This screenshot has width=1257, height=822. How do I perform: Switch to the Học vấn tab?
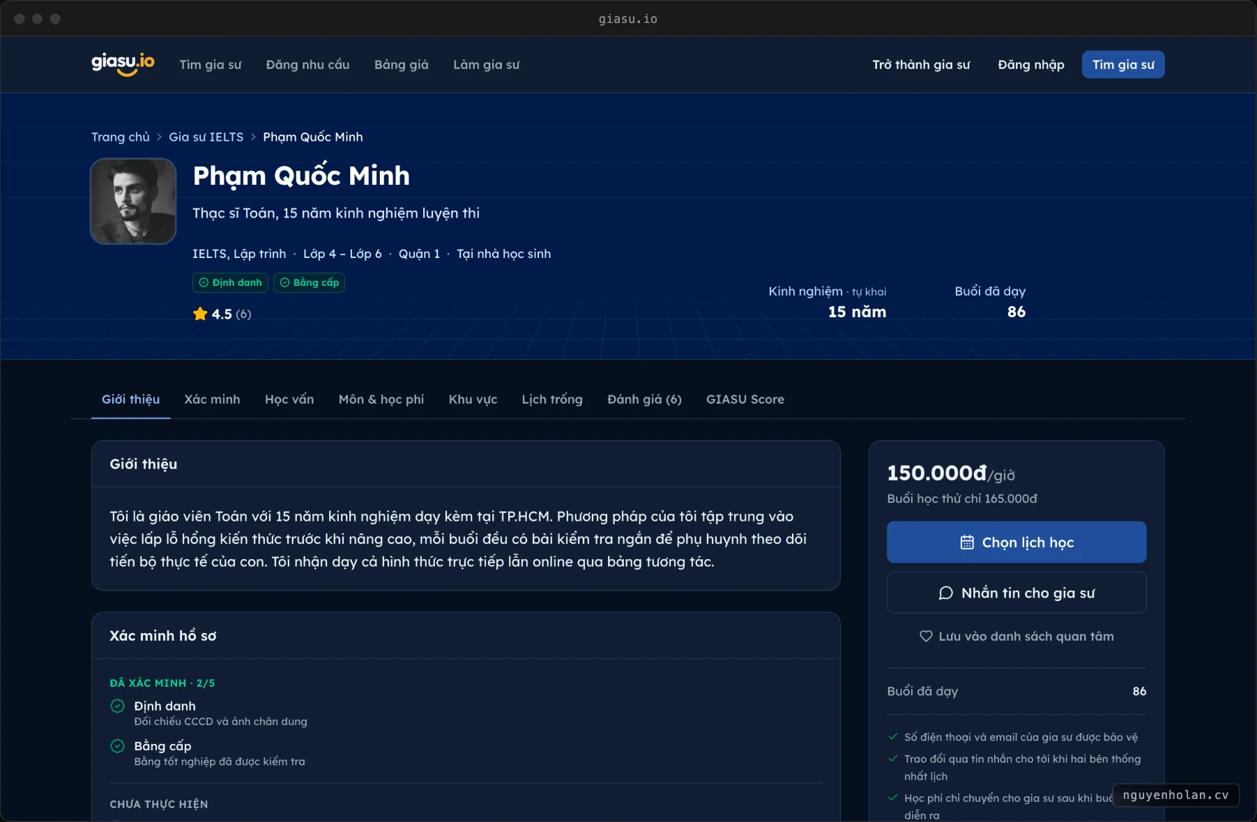coord(289,399)
